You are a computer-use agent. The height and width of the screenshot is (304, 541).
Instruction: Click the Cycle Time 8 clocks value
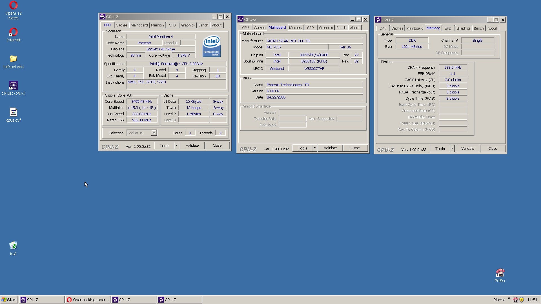[453, 99]
